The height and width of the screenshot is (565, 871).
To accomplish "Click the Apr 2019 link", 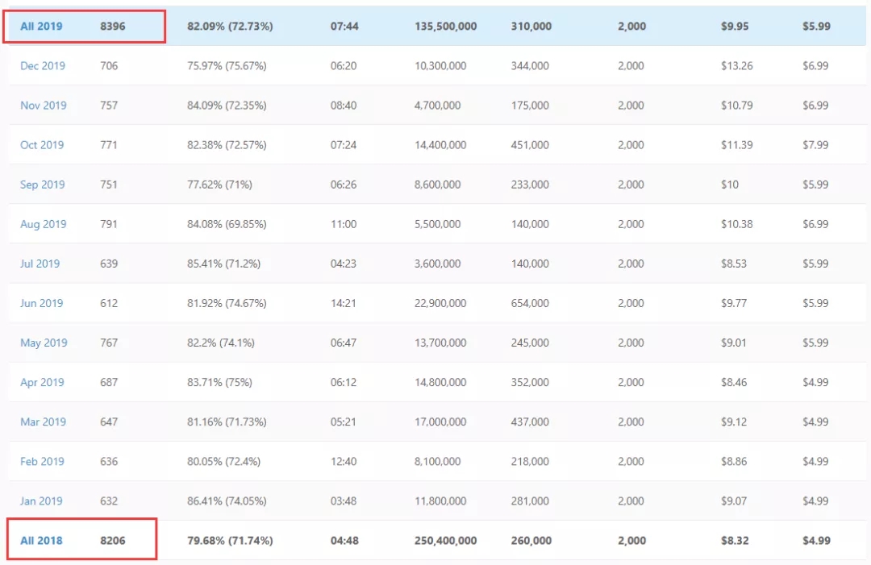I will point(42,382).
